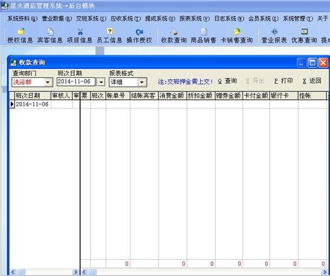This screenshot has width=330, height=276.
Task: Open the 交班系统 menu
Action: pyautogui.click(x=91, y=19)
